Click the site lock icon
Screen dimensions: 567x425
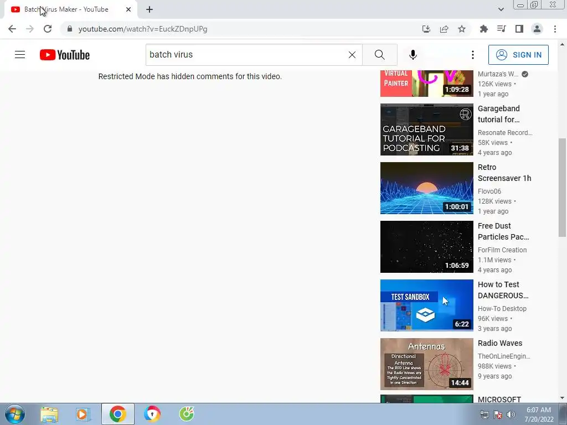pyautogui.click(x=70, y=29)
